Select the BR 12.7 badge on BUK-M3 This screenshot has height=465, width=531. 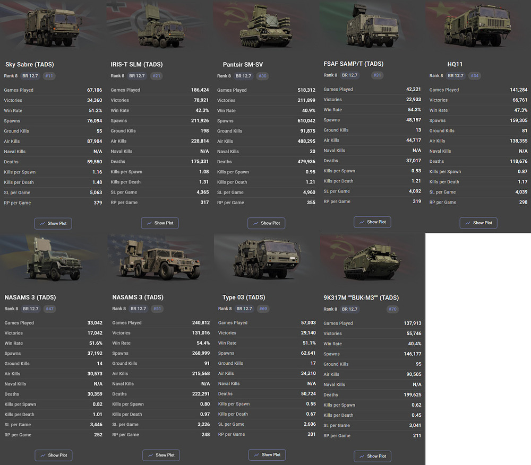pos(350,309)
